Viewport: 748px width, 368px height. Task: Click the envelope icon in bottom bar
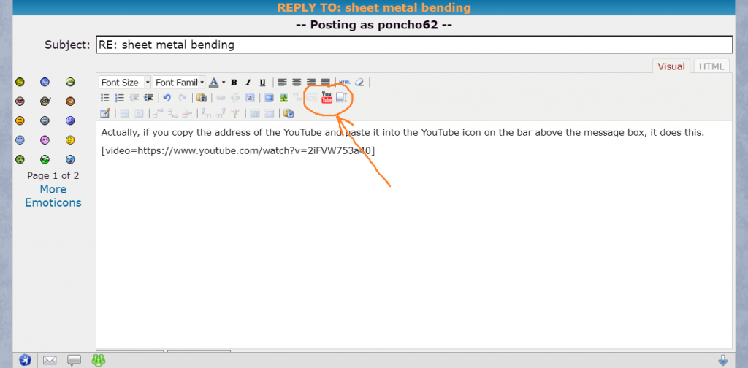tap(50, 361)
